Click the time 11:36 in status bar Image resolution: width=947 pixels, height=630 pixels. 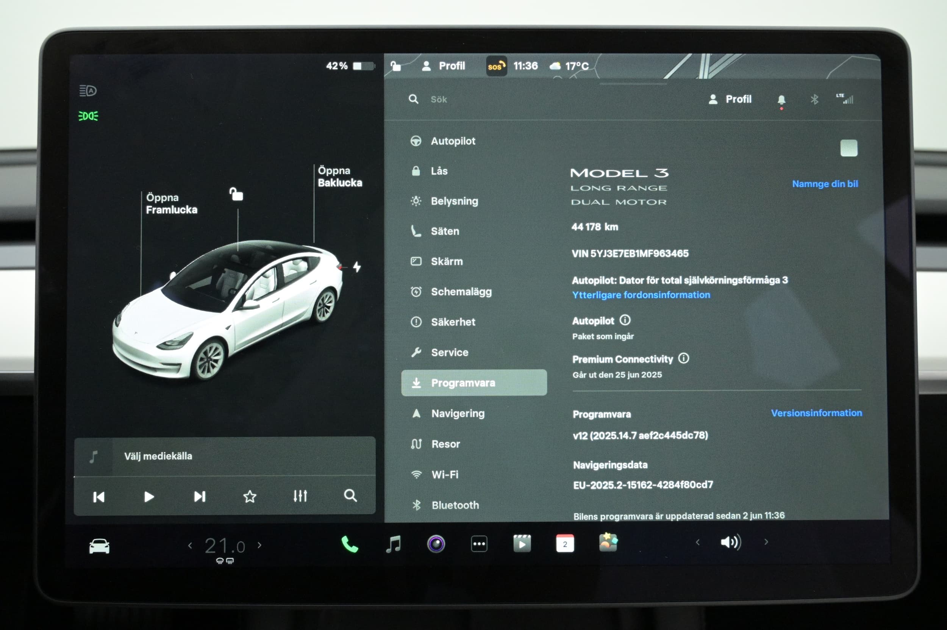(x=525, y=66)
